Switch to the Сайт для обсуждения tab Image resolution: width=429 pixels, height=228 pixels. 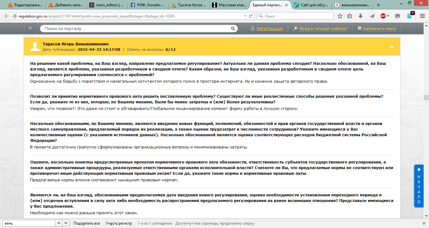coord(312,5)
